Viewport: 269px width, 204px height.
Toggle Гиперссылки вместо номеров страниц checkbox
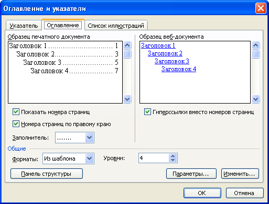tap(147, 112)
